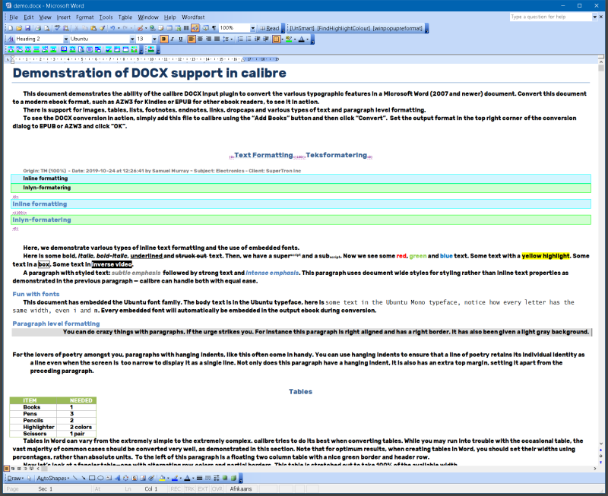608x496 pixels.
Task: Click the [UnSmart] macro button
Action: (302, 28)
